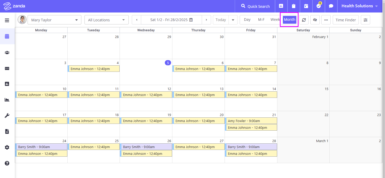Open the Health Solutions account menu
Viewport: 385px width, 178px height.
click(360, 6)
